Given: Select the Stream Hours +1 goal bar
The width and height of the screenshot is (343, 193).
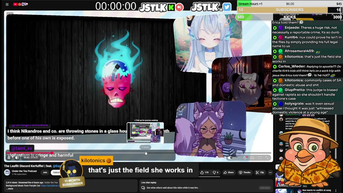Looking at the screenshot, I should click(x=290, y=4).
